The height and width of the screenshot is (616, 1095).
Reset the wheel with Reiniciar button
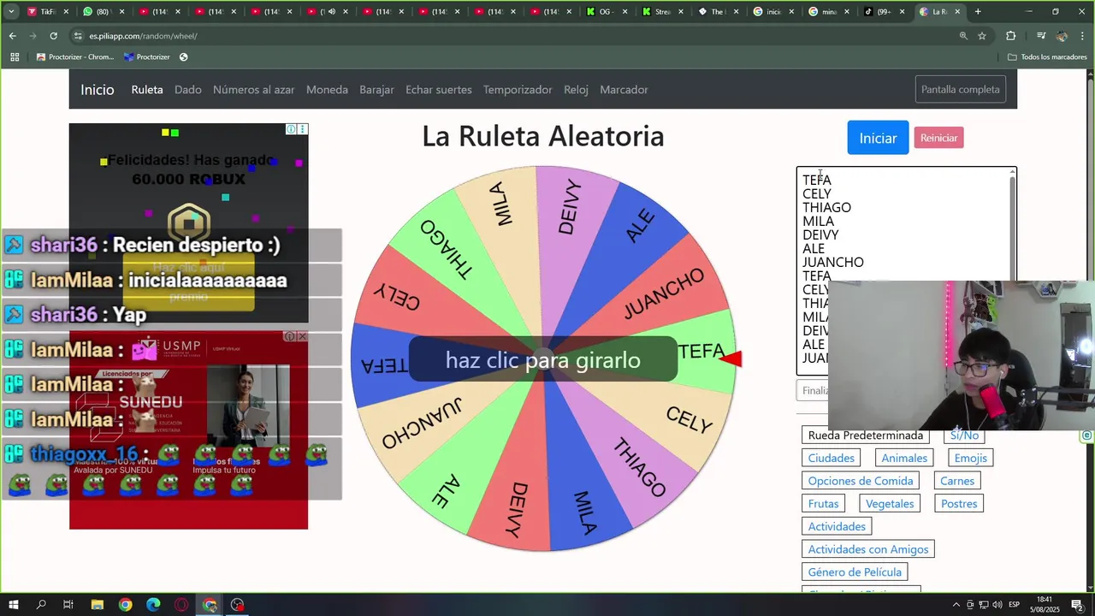(x=938, y=138)
